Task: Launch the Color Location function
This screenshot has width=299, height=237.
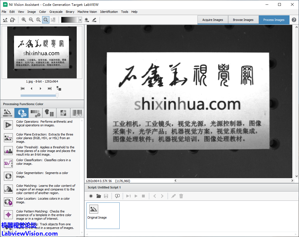Action: pyautogui.click(x=8, y=202)
